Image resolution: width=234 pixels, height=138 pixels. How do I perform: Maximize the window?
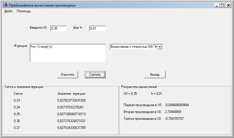point(222,5)
